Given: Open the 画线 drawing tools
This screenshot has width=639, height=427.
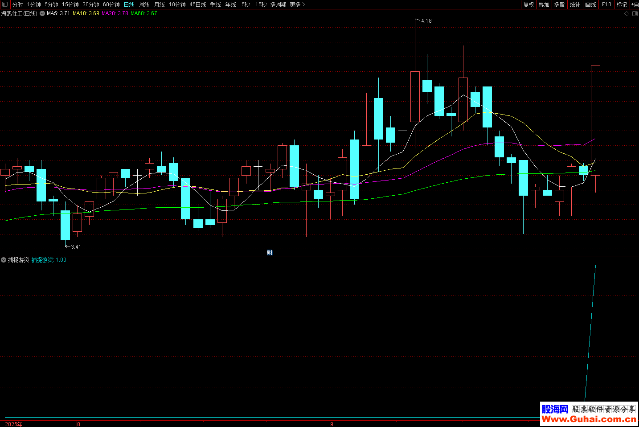Looking at the screenshot, I should click(591, 4).
